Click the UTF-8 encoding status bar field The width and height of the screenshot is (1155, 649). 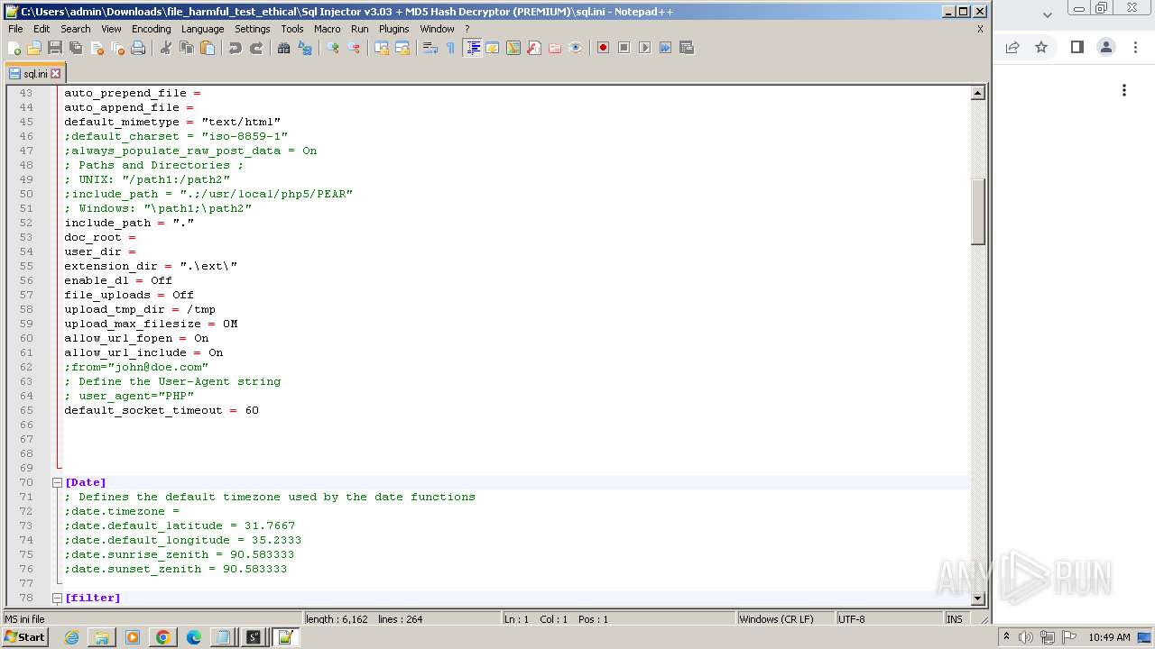click(889, 619)
